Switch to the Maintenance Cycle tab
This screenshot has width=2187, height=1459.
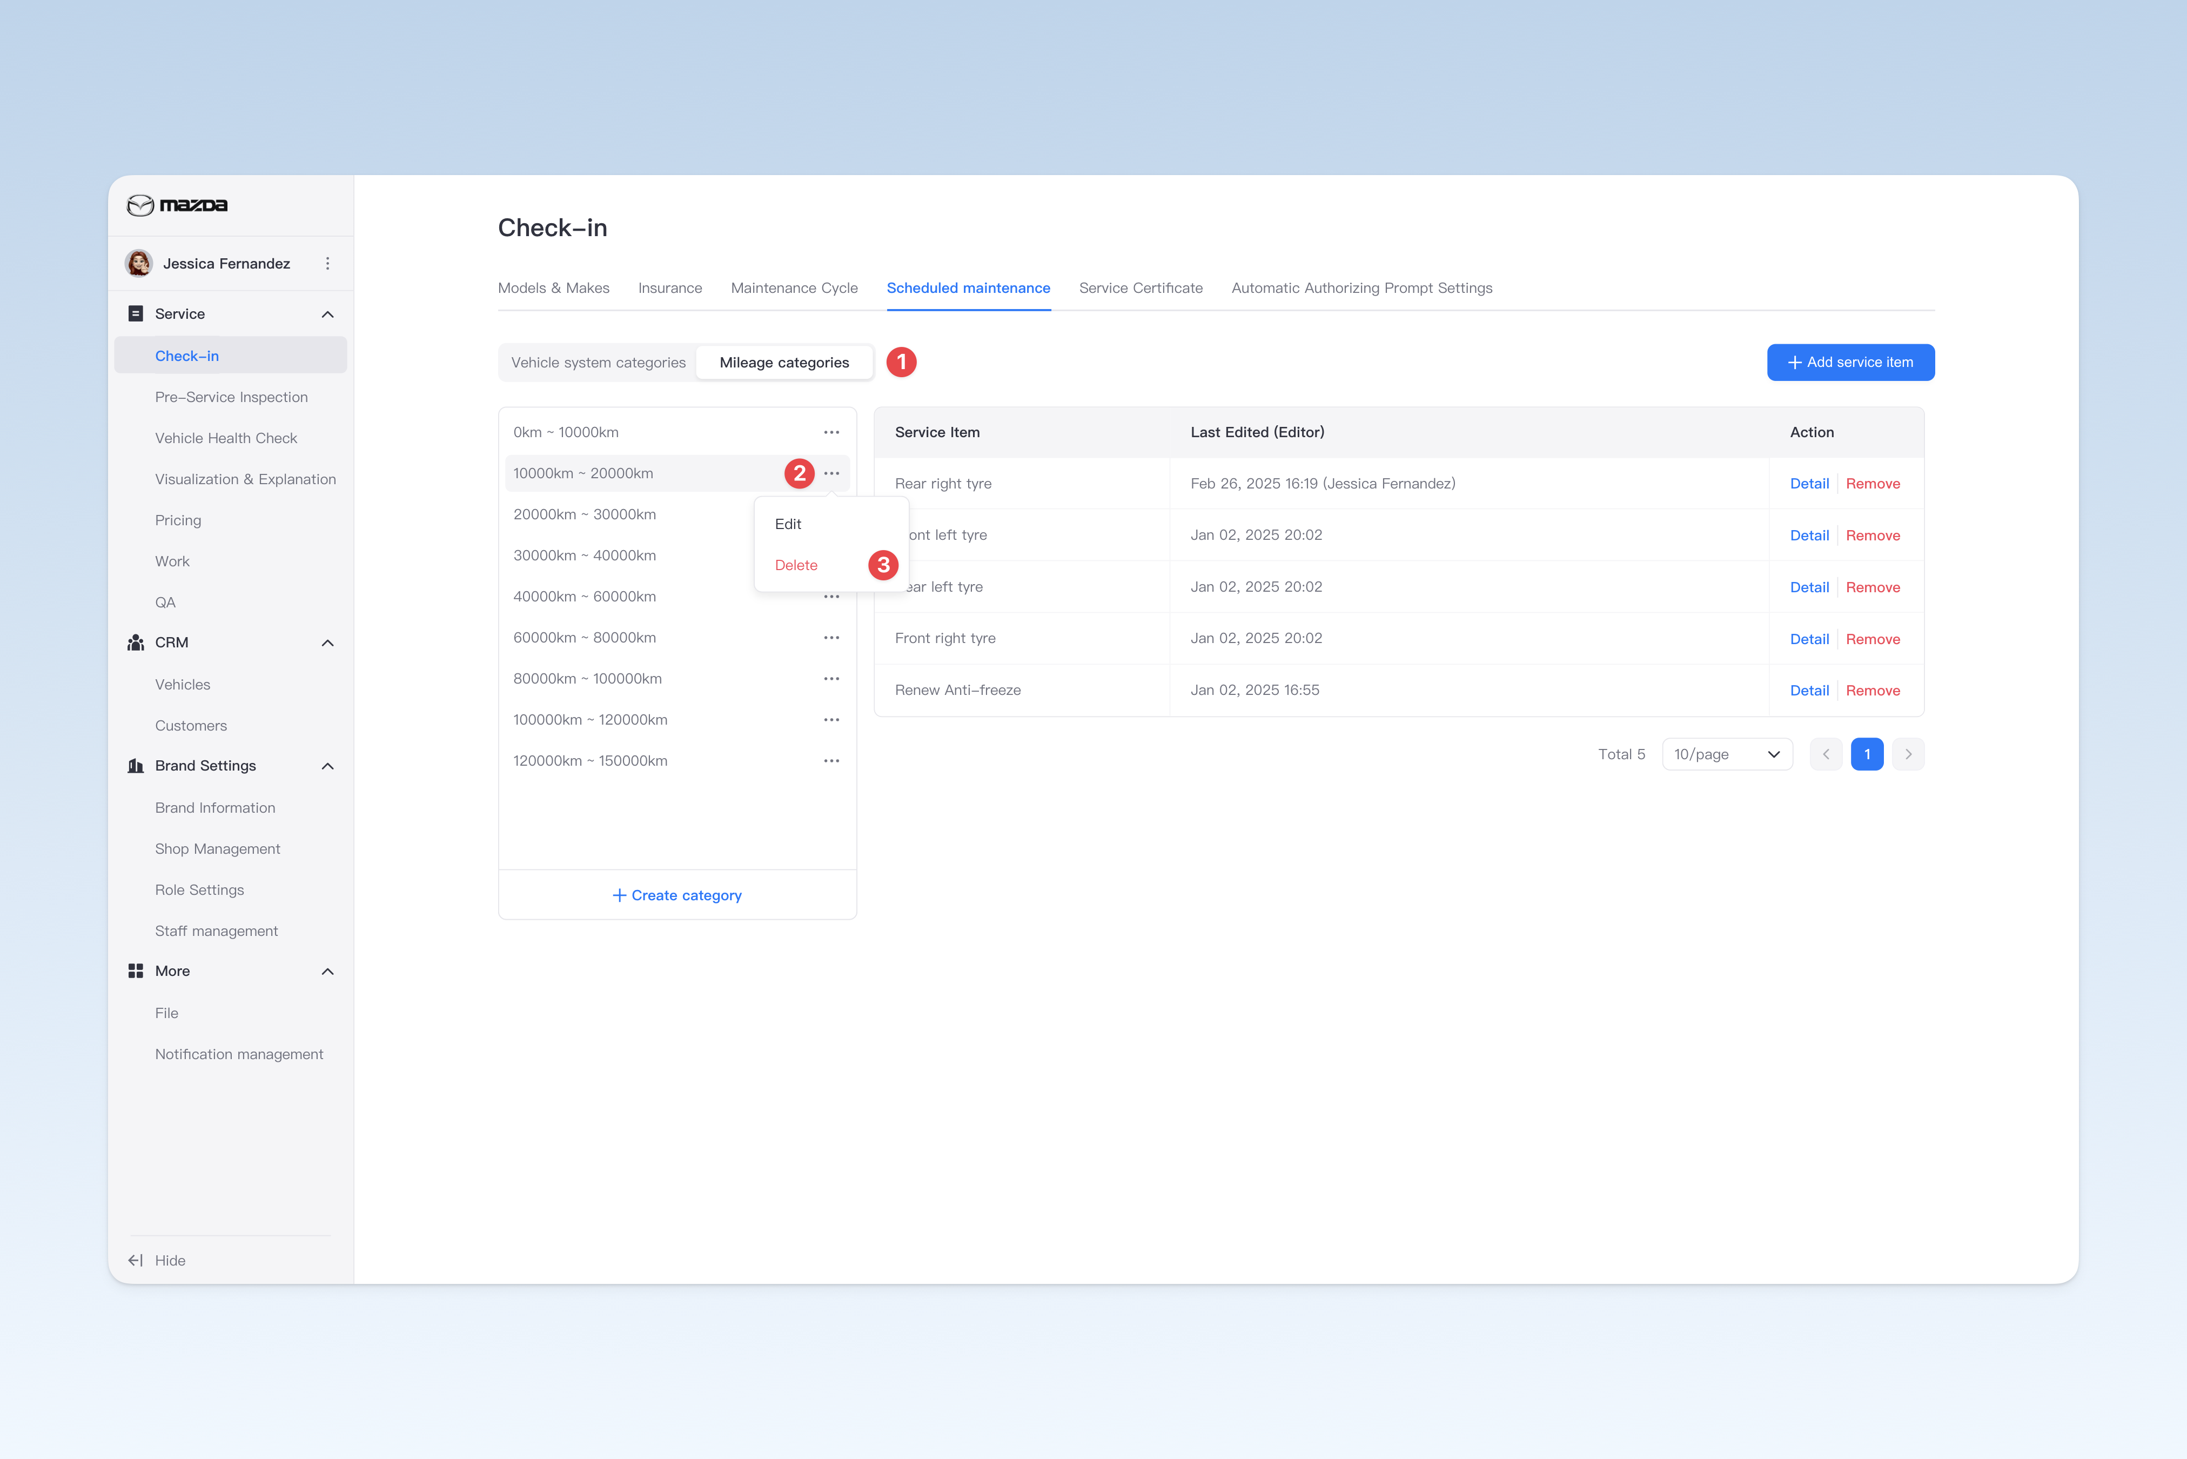[x=794, y=287]
